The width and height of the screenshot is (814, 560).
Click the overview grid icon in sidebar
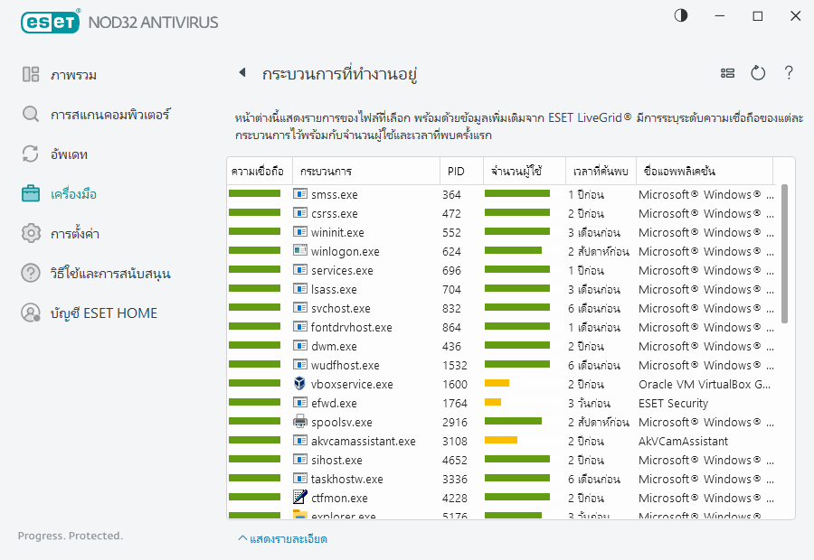[31, 74]
